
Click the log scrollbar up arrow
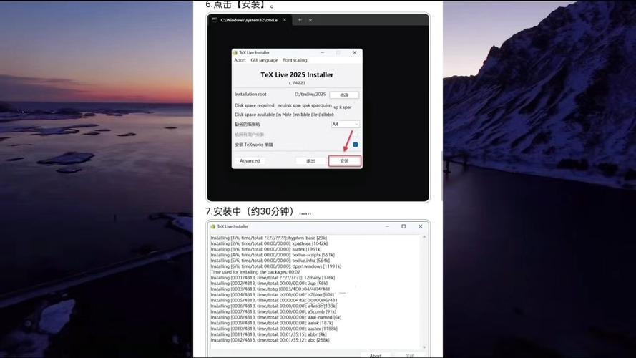[x=424, y=236]
